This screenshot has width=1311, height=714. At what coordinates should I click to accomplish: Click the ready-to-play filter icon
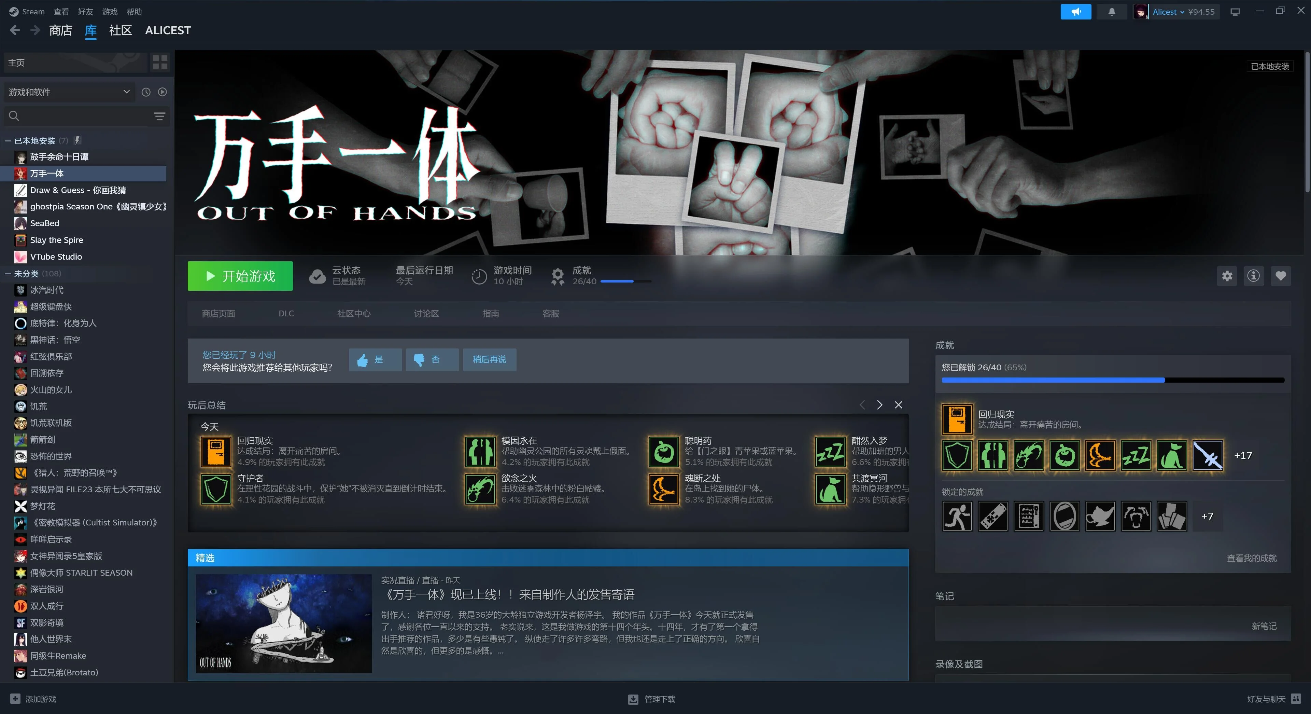163,92
